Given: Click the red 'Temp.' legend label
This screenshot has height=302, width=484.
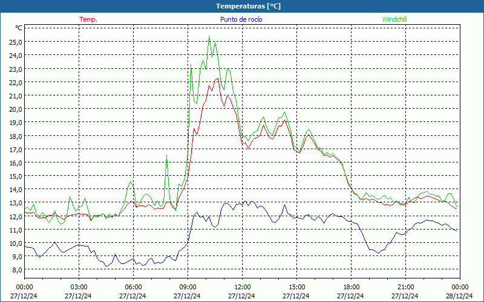Looking at the screenshot, I should 88,19.
